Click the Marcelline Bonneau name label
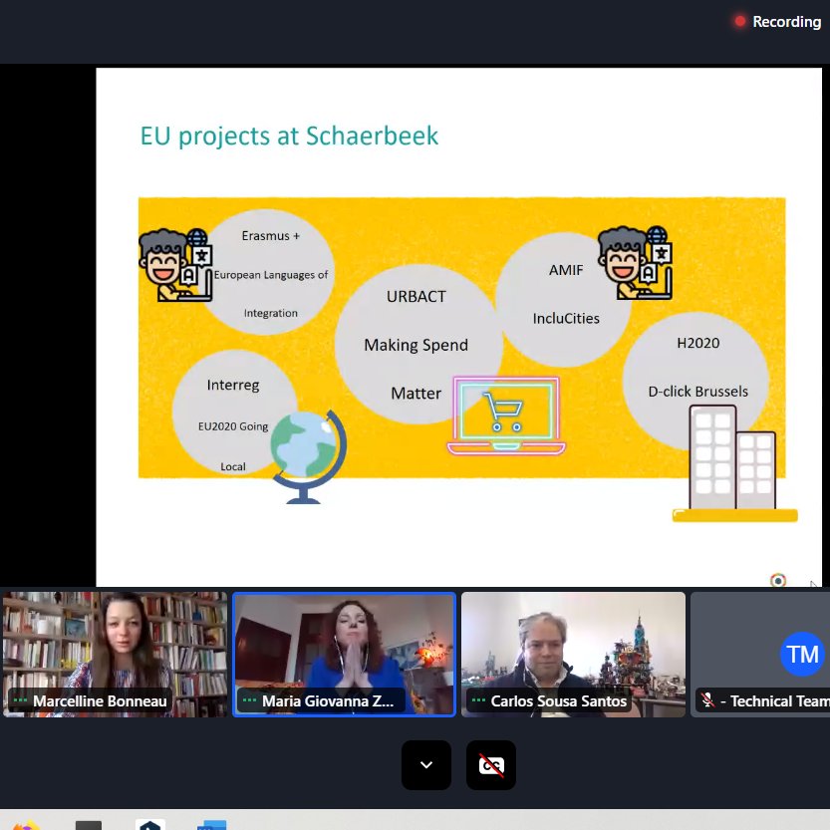The image size is (830, 830). point(100,700)
